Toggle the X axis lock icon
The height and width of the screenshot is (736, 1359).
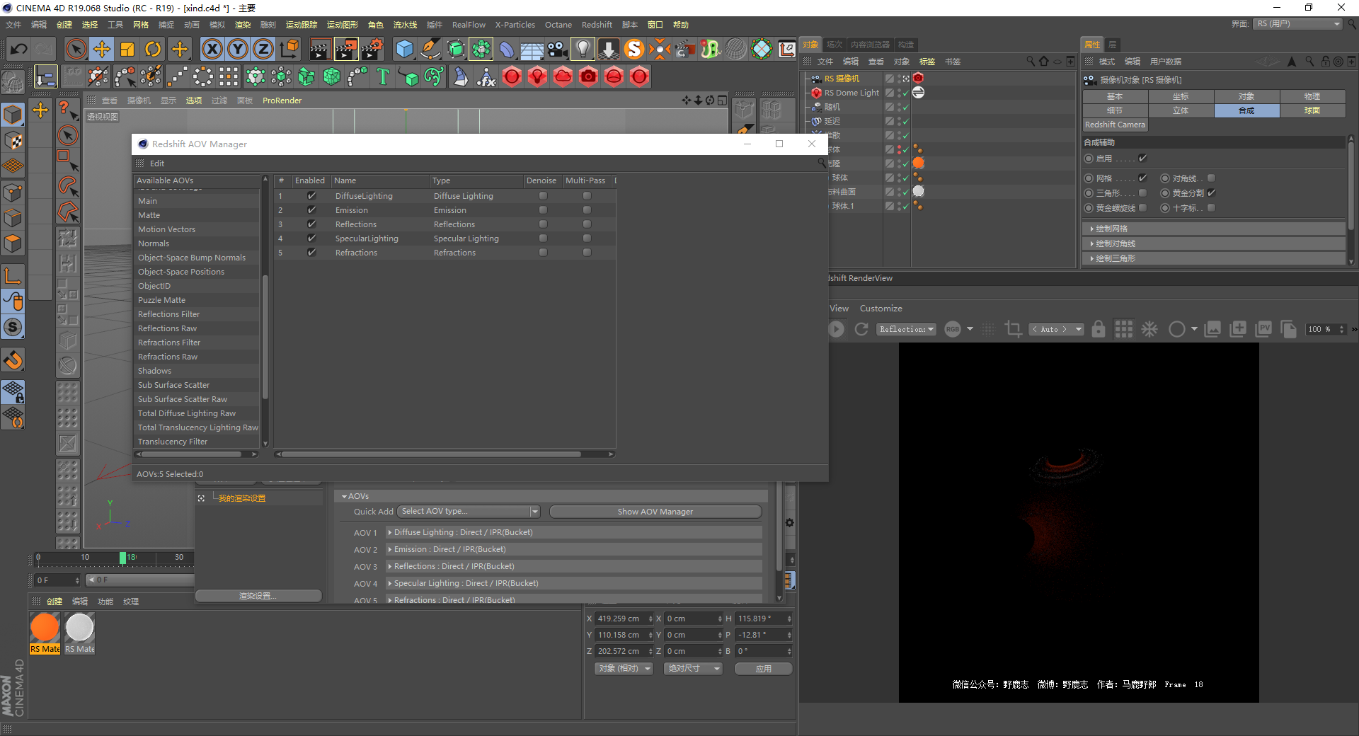click(x=212, y=49)
